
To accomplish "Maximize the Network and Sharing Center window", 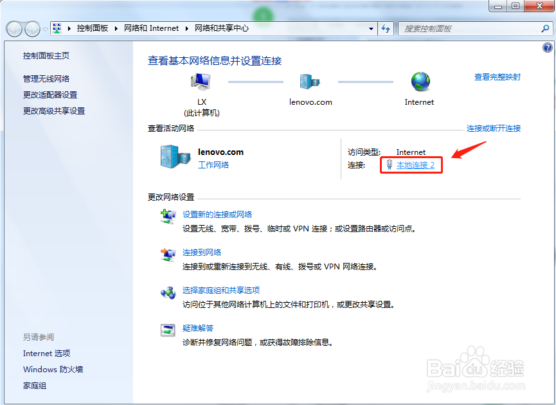I will (516, 6).
